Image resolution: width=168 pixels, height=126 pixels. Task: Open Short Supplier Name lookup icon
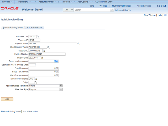click(x=48, y=47)
